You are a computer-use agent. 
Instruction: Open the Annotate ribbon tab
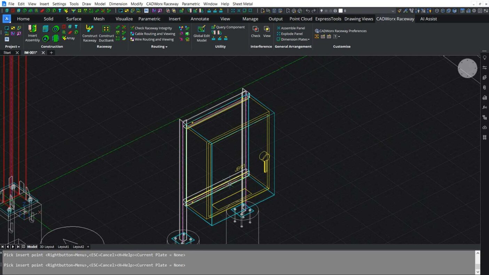200,19
